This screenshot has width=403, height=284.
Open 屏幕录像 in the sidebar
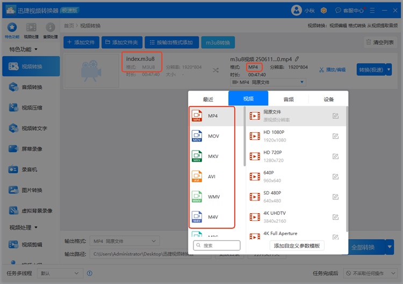tap(31, 148)
